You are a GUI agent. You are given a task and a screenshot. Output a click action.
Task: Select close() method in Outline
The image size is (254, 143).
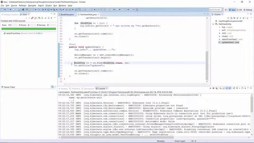pyautogui.click(x=226, y=36)
